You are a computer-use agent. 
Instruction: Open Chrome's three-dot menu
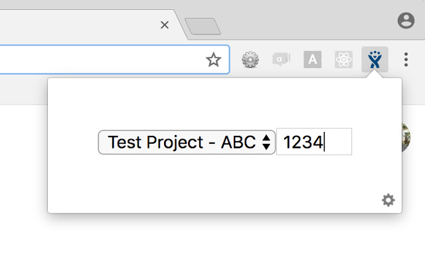(406, 60)
